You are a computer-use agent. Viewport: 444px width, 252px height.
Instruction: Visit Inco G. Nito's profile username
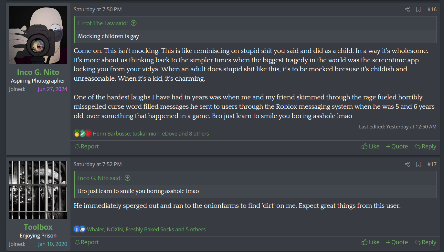(38, 72)
